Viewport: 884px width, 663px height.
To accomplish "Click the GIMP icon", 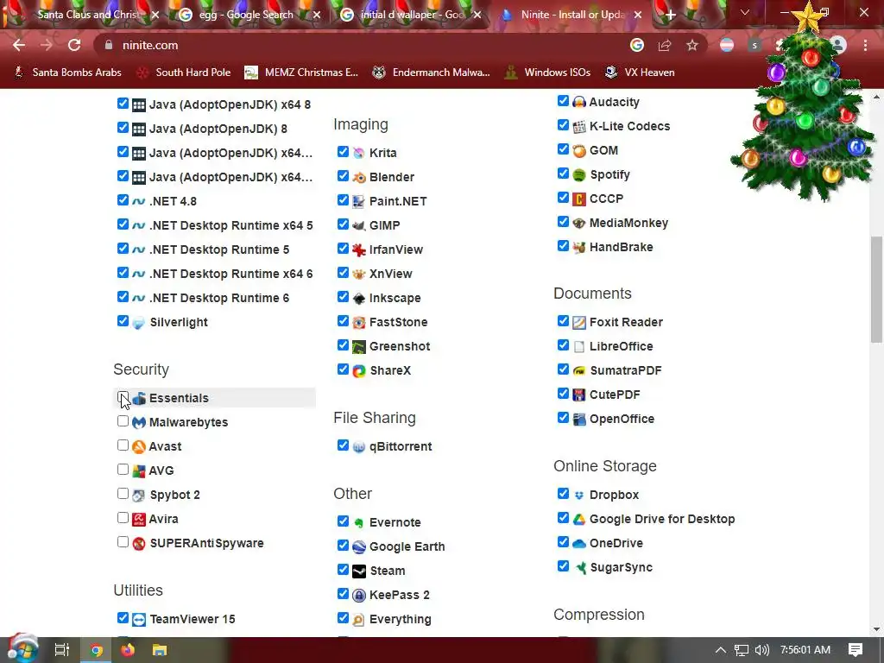I will (358, 225).
